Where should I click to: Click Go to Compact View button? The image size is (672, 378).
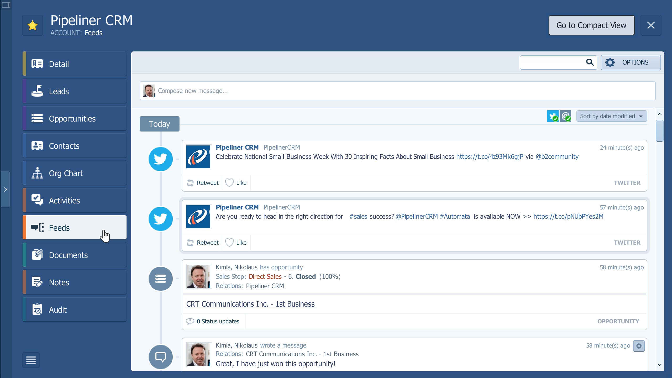point(591,25)
